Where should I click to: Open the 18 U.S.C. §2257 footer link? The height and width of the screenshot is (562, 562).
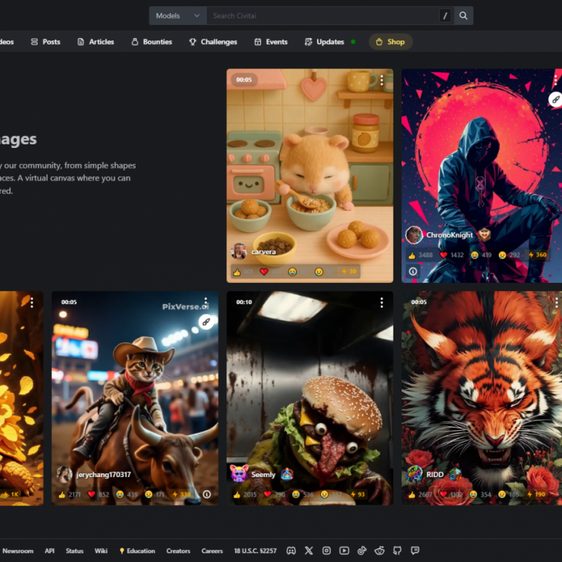255,551
